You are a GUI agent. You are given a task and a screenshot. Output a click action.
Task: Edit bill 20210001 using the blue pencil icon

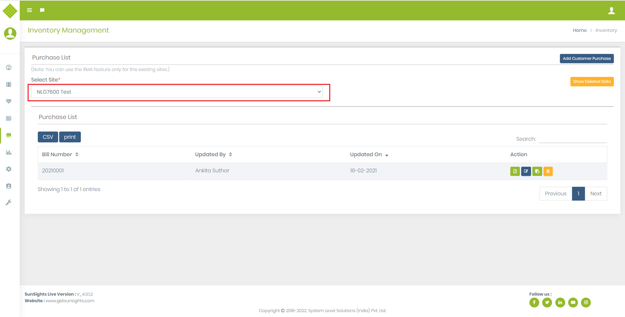click(x=526, y=171)
